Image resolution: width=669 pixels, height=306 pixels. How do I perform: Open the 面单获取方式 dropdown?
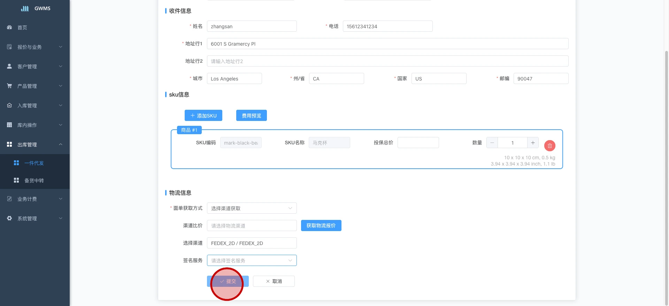click(x=252, y=208)
